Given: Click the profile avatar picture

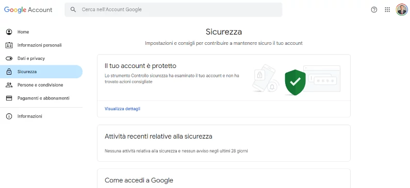Looking at the screenshot, I should point(401,10).
